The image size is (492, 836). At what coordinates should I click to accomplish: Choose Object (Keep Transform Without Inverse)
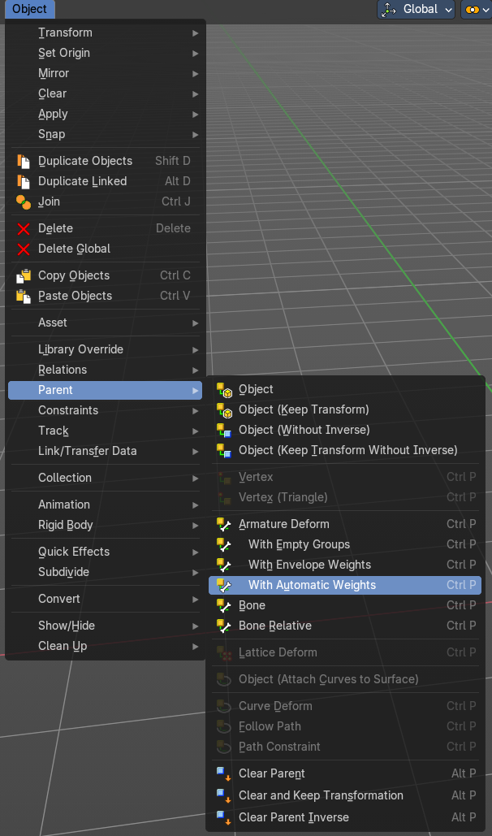click(345, 451)
